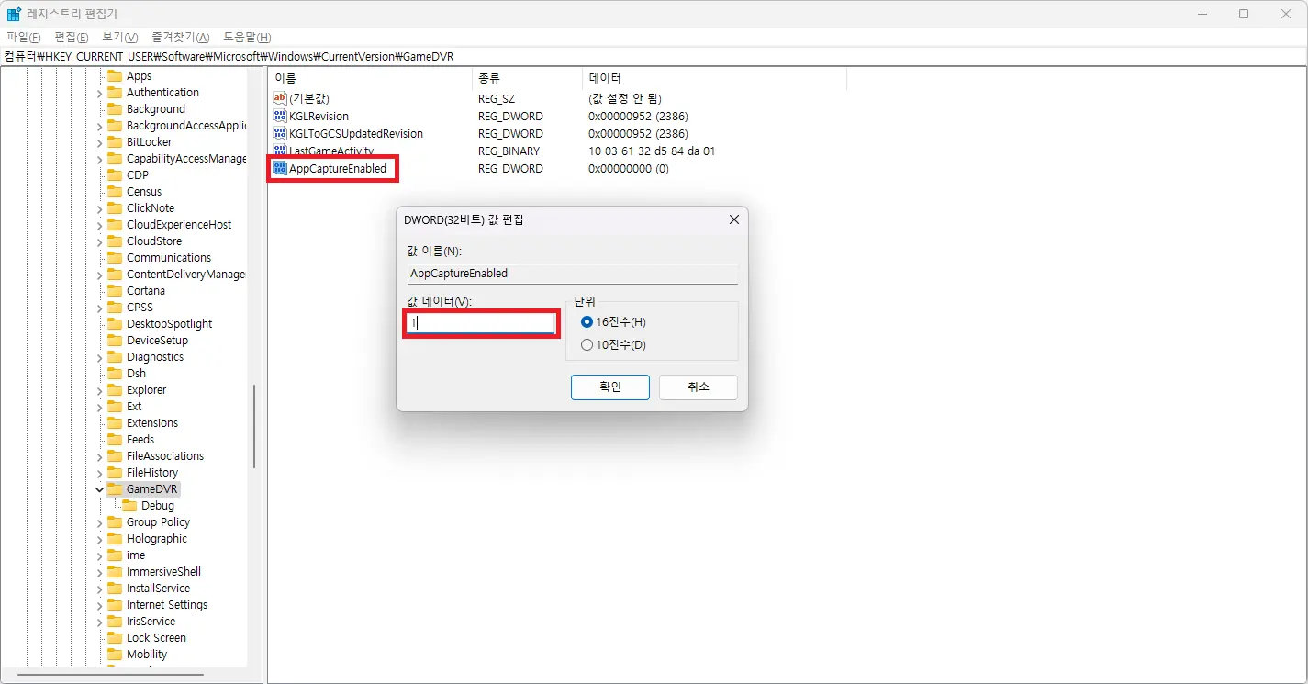This screenshot has width=1308, height=684.
Task: Click the open GameDVR folder icon
Action: pyautogui.click(x=115, y=489)
